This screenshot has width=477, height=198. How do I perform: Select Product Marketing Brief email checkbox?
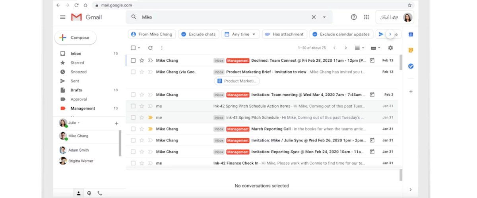pos(133,72)
